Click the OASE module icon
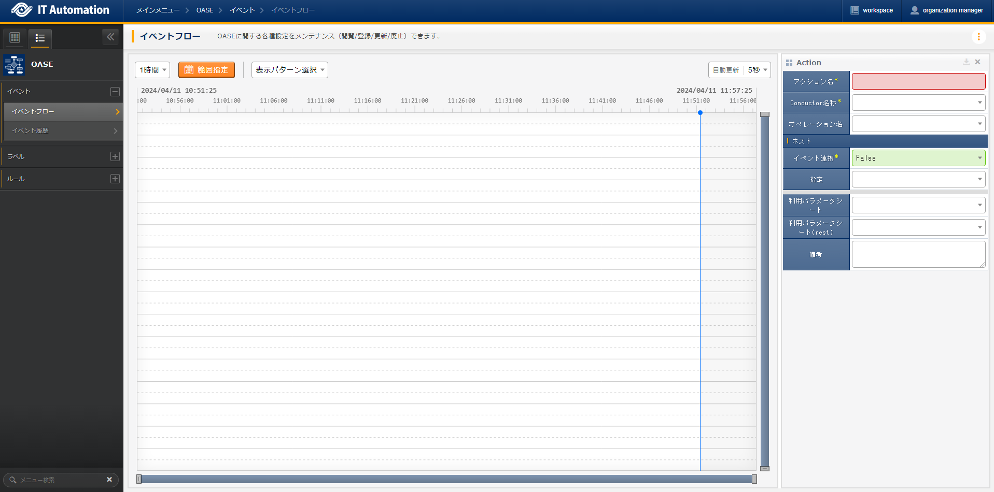994x492 pixels. (14, 65)
